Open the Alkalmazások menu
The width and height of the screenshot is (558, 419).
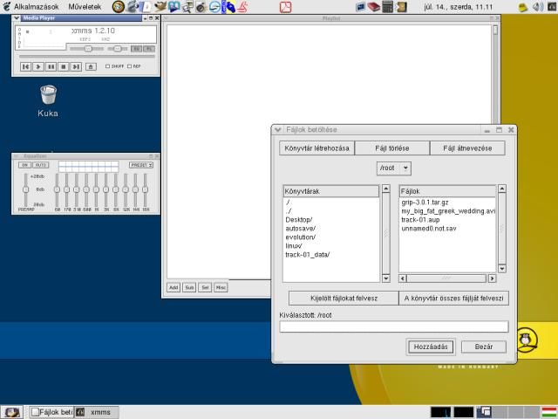[x=35, y=7]
